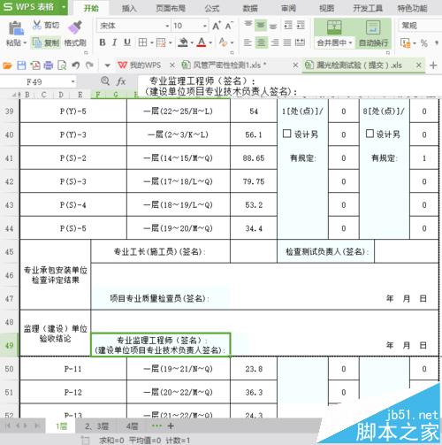Open the borders dropdown arrow
Screen dimensions: 442x445
[151, 43]
